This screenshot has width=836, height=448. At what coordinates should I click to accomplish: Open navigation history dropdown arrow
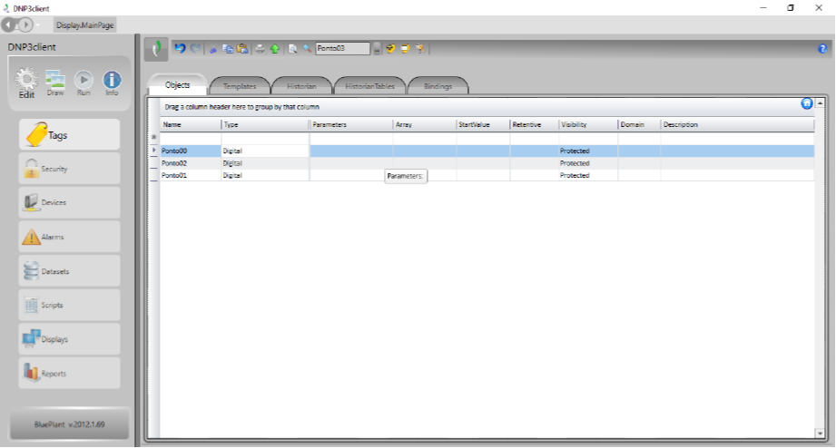tap(39, 24)
